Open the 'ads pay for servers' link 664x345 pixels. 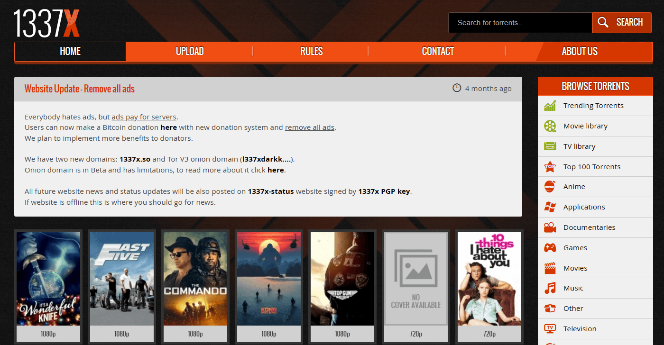tap(144, 117)
